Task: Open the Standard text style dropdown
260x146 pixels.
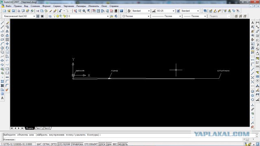Action: pos(149,11)
